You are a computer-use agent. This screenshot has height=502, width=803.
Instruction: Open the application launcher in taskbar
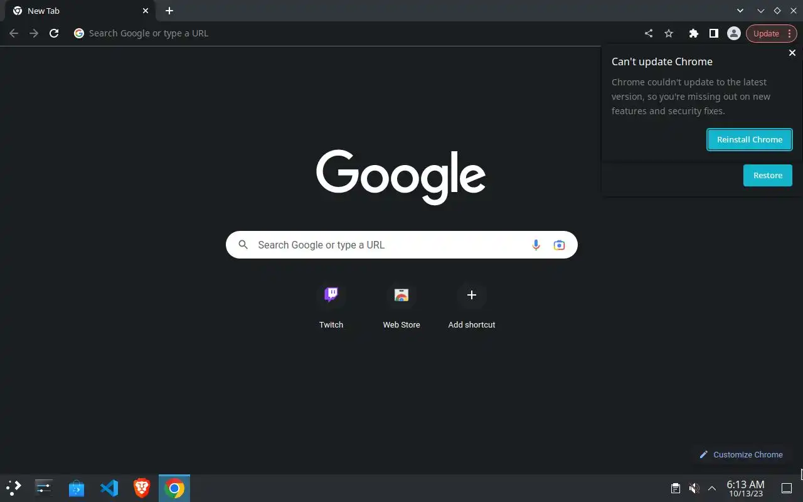14,488
